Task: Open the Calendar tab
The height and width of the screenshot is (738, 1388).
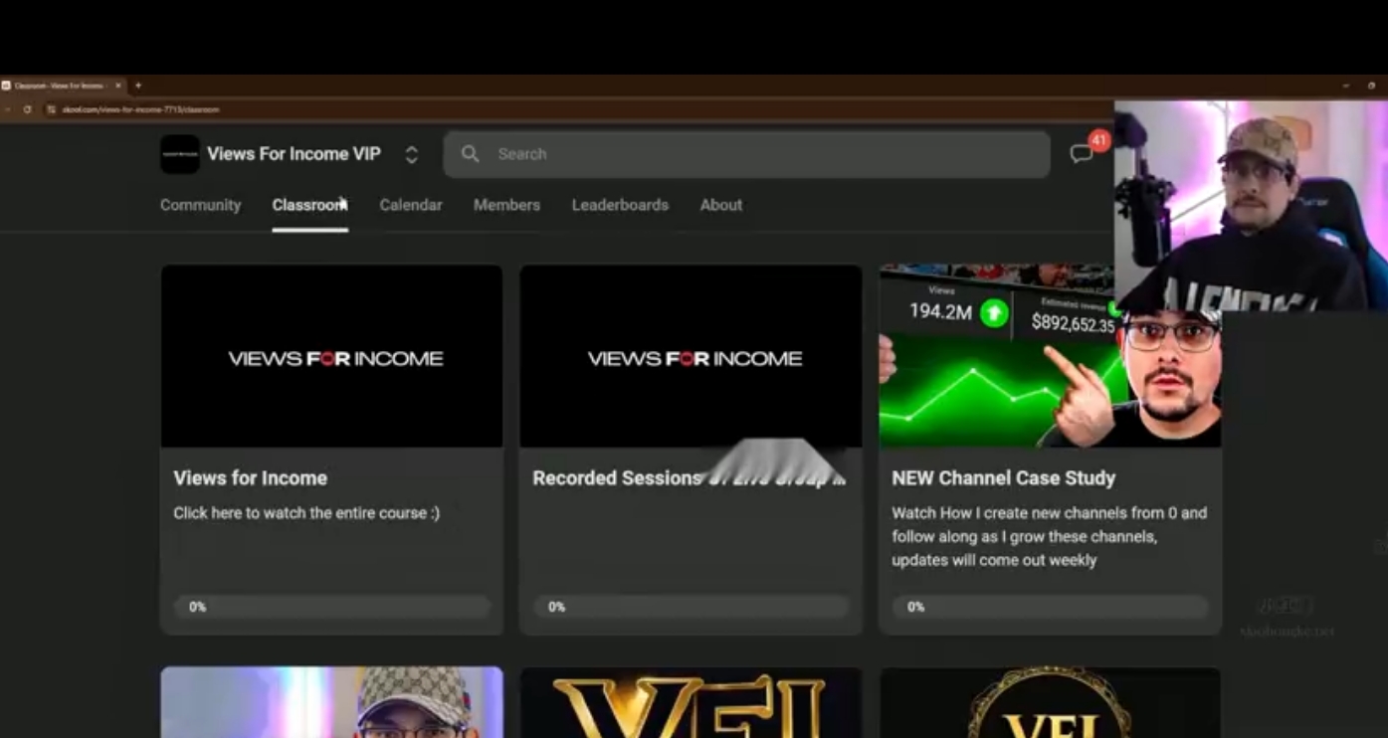Action: tap(410, 205)
